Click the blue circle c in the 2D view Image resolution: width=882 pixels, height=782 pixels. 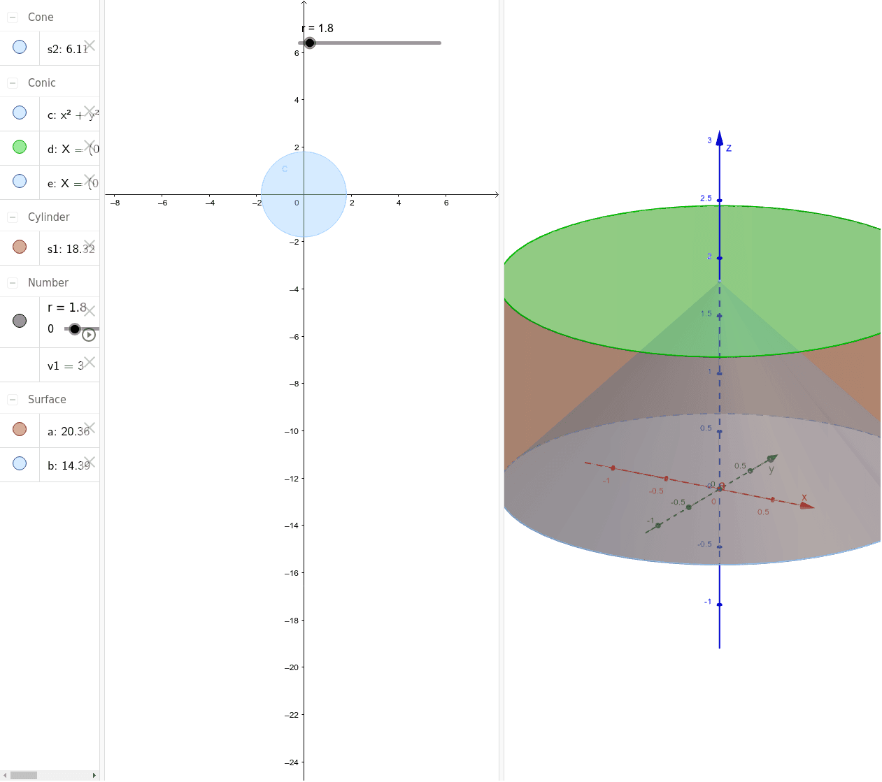point(304,194)
